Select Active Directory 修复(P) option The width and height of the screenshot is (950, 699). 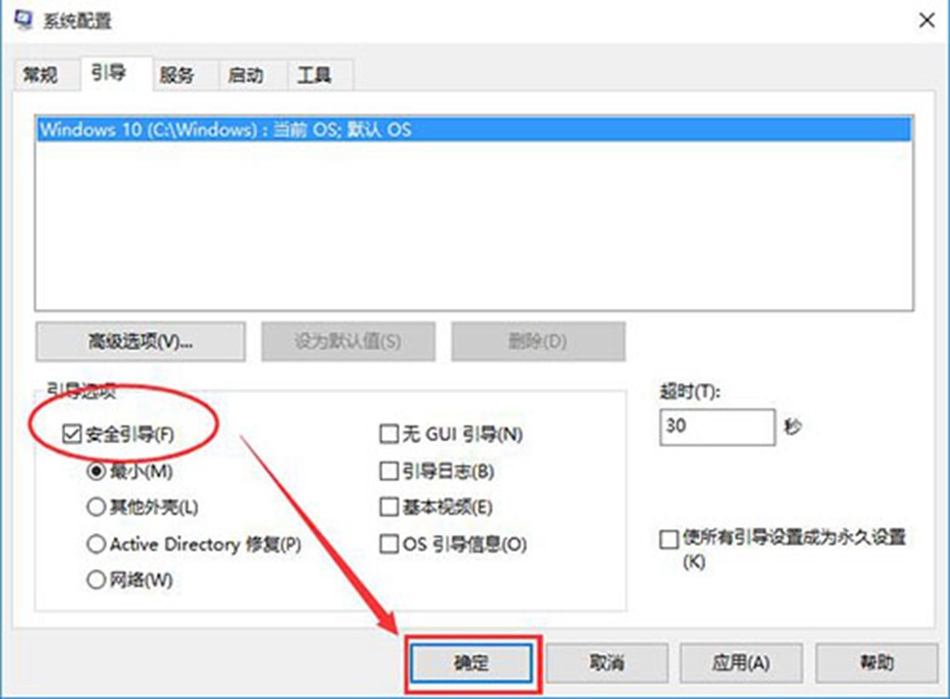click(96, 544)
